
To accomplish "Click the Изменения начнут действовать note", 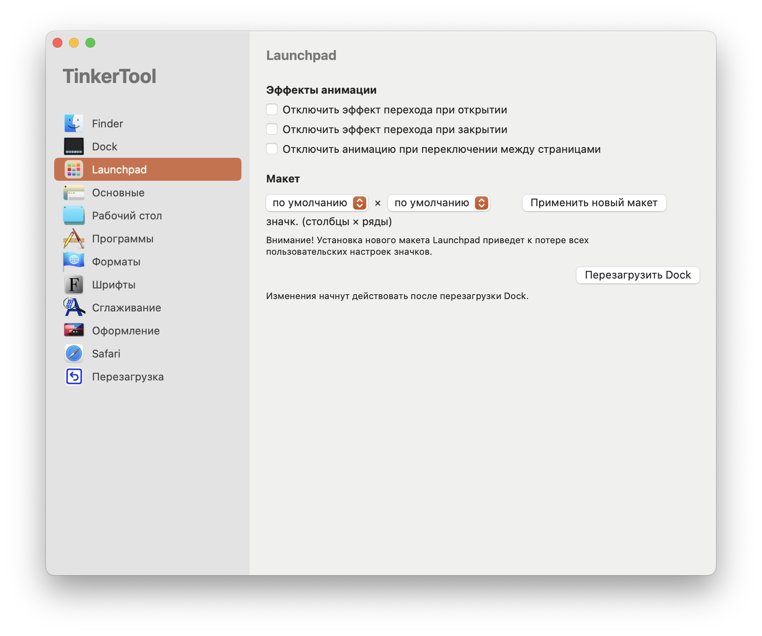I will pyautogui.click(x=397, y=296).
